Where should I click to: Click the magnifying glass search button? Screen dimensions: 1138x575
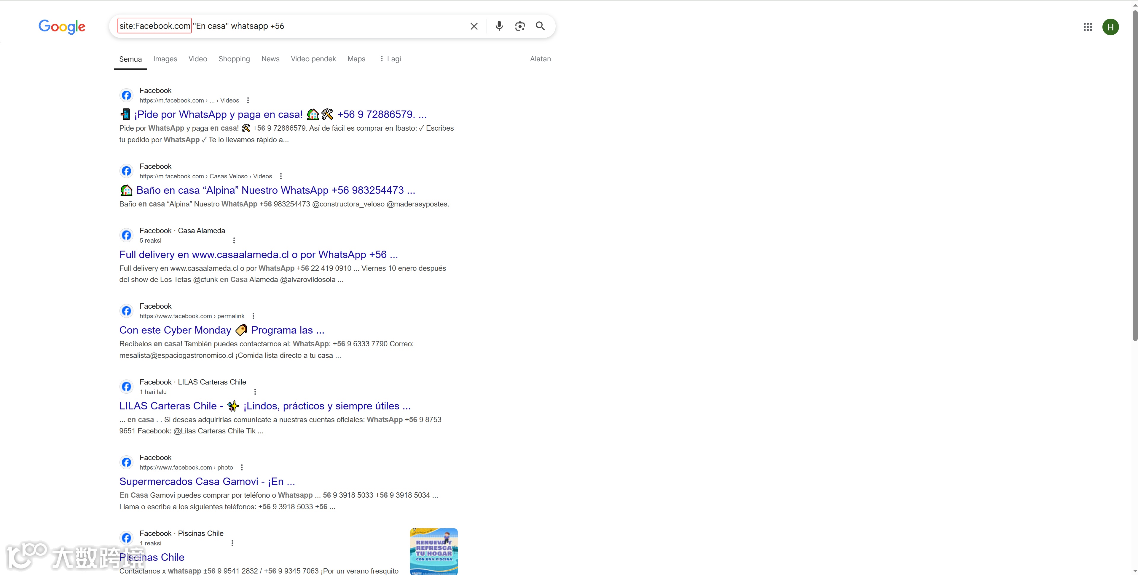pyautogui.click(x=540, y=26)
